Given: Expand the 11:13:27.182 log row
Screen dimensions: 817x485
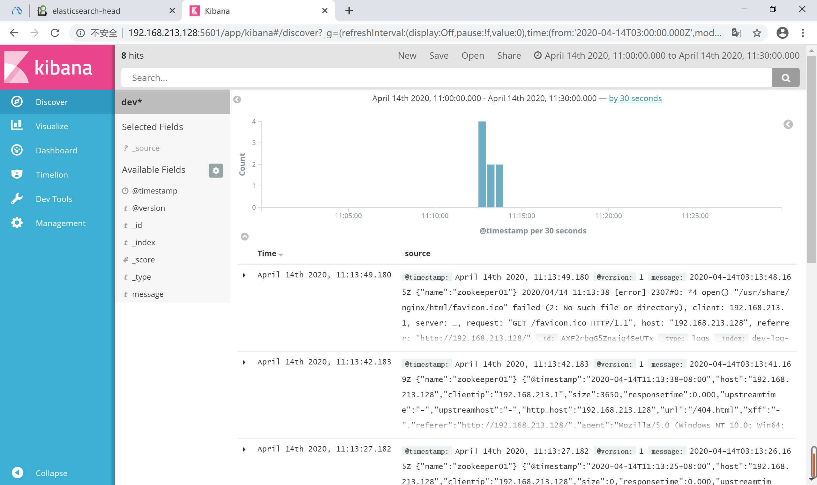Looking at the screenshot, I should [244, 449].
